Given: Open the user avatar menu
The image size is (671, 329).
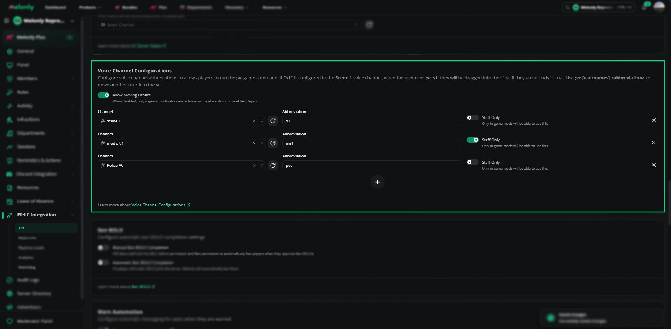Looking at the screenshot, I should (659, 7).
